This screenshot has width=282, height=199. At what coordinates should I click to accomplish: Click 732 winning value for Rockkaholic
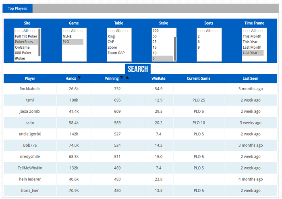coord(117,89)
